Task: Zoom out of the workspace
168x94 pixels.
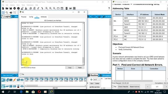Action: point(54,8)
